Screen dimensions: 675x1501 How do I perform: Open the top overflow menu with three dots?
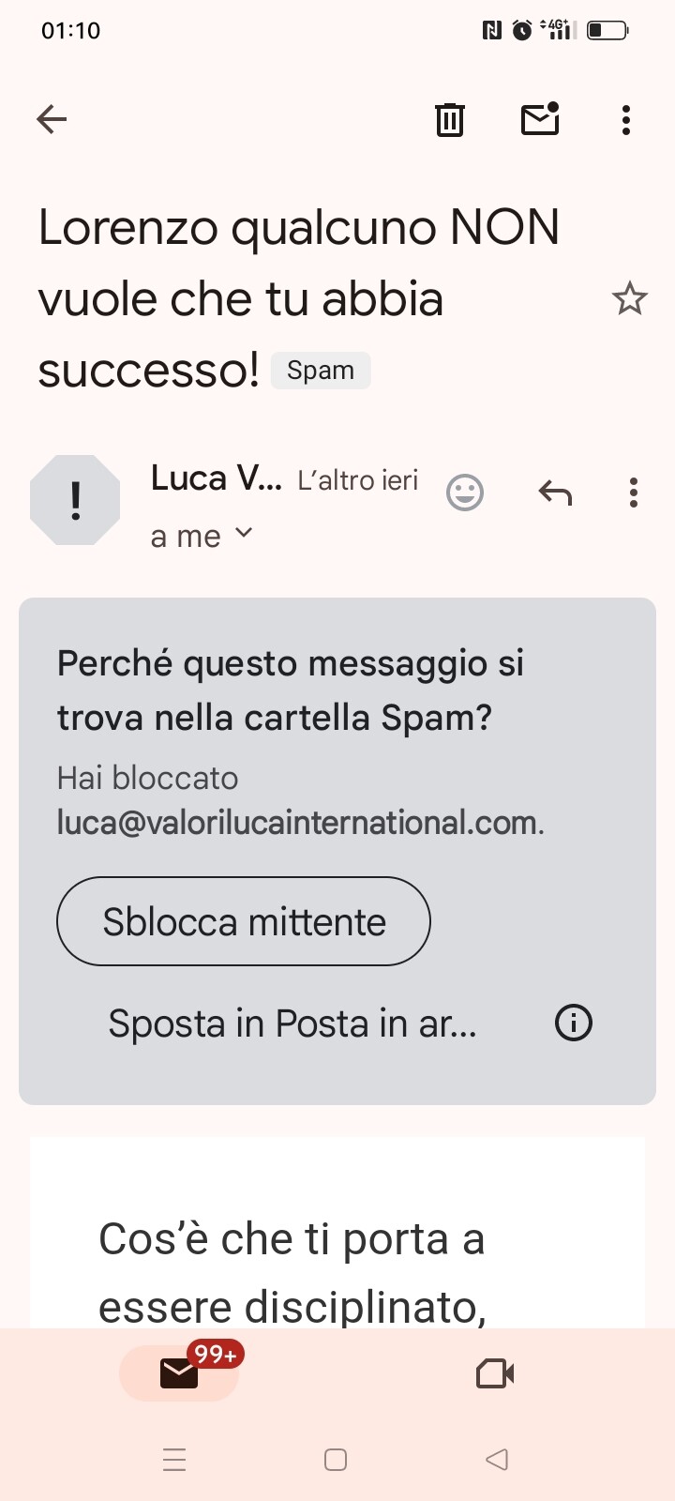626,120
